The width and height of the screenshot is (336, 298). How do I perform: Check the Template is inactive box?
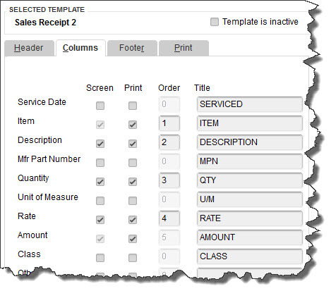pos(215,22)
